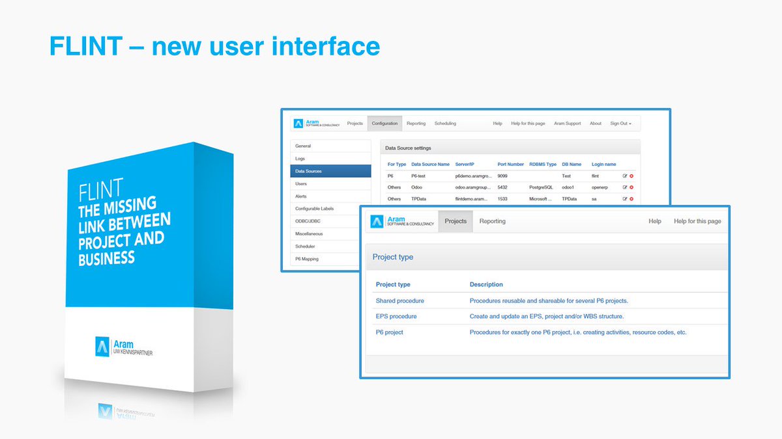Open Users in the settings sidebar

331,184
